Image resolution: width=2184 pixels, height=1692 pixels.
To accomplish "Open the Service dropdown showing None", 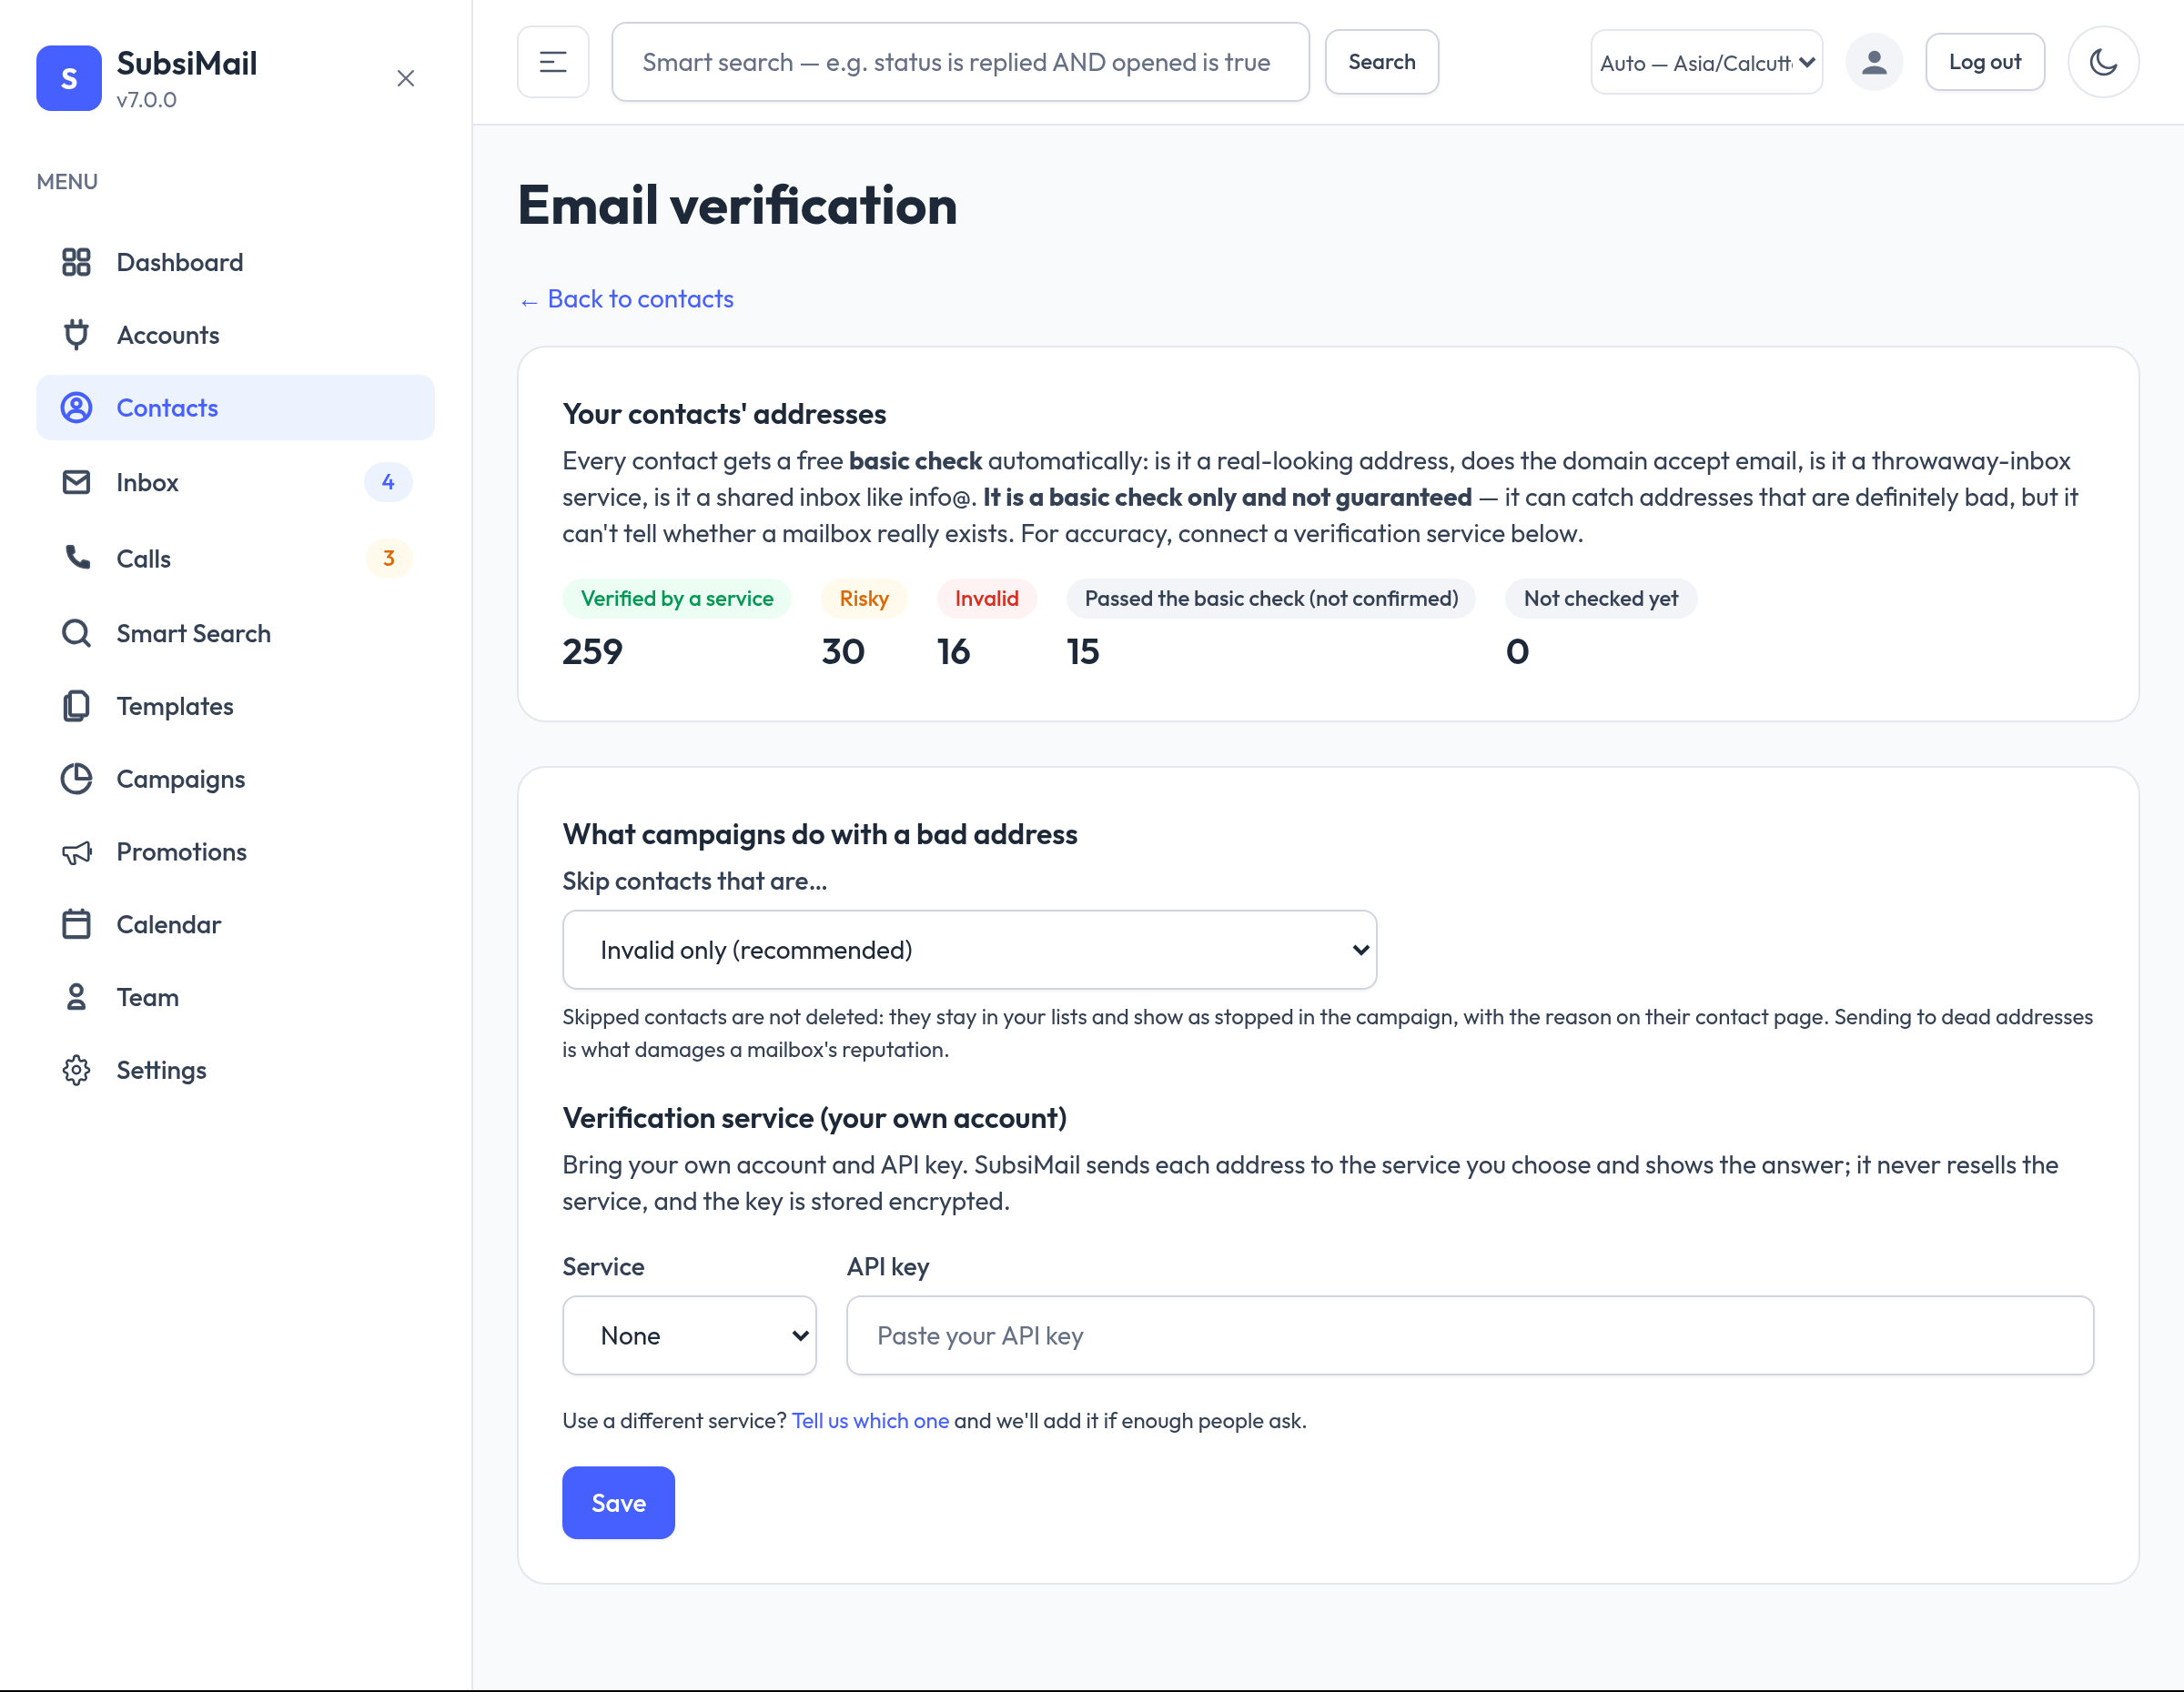I will point(689,1335).
